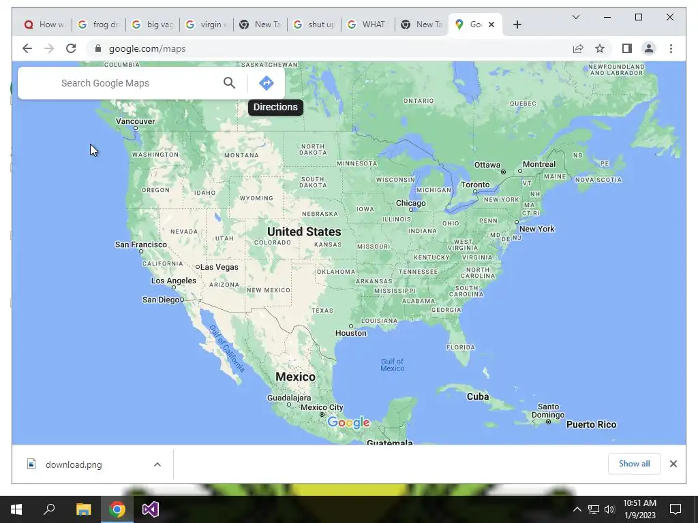The height and width of the screenshot is (523, 698).
Task: Click the Gulf of Mexico label
Action: (392, 365)
